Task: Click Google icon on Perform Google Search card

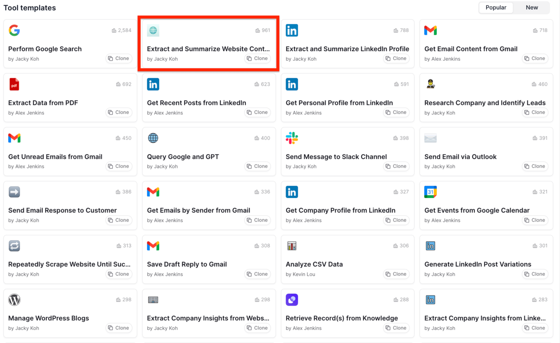Action: [x=14, y=30]
